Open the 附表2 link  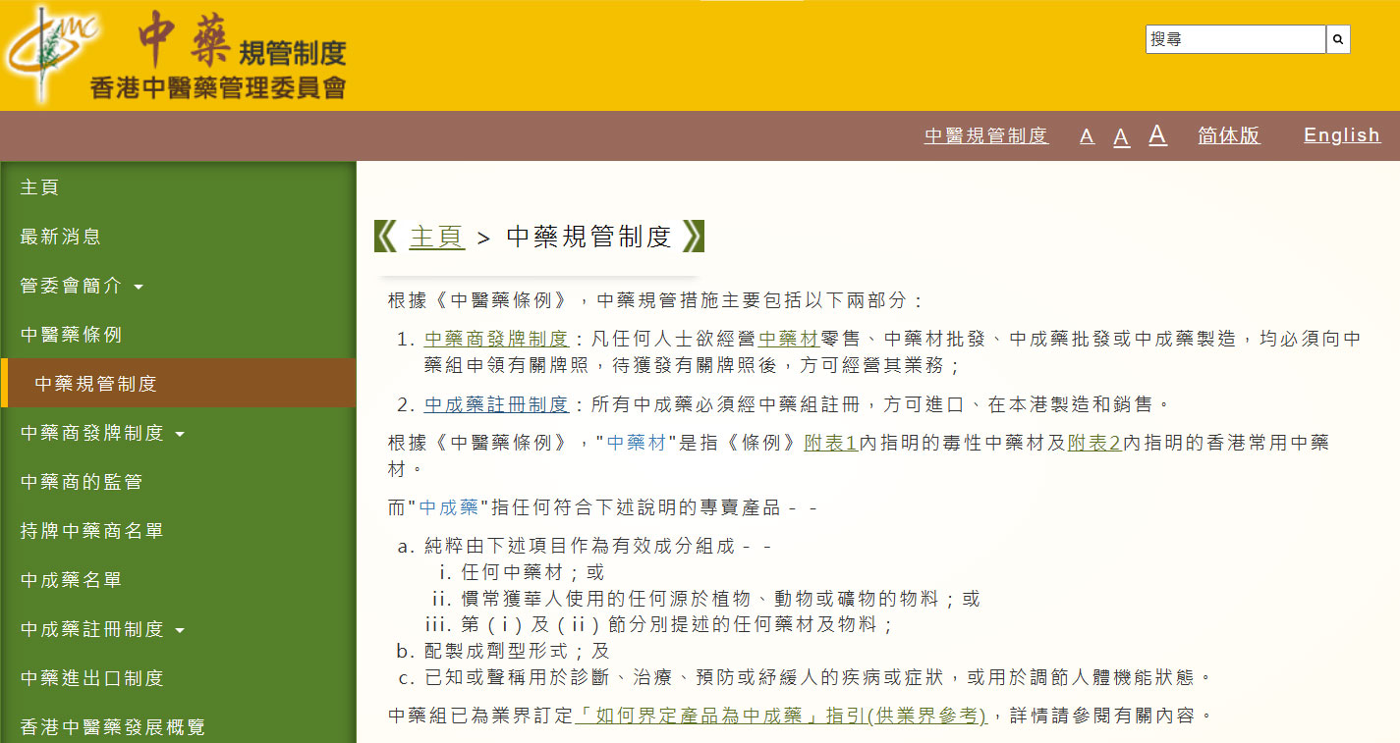1094,443
